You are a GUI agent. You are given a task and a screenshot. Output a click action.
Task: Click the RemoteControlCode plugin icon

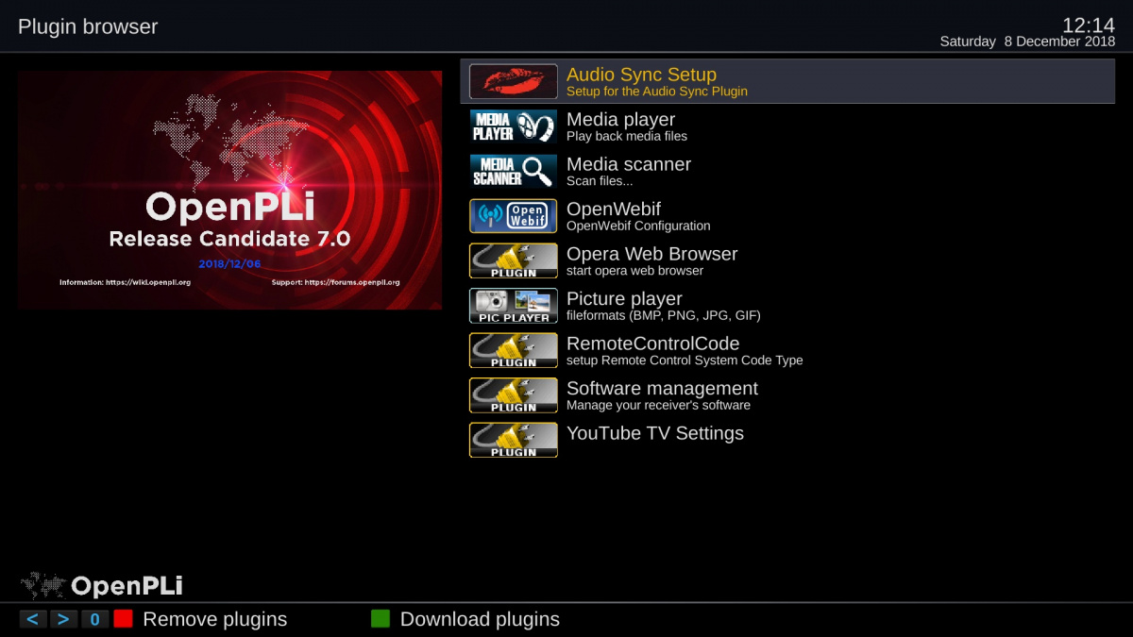pos(514,350)
